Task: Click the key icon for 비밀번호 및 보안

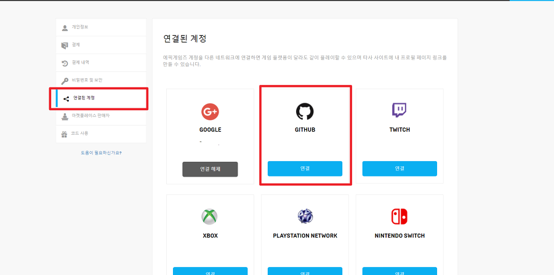Action: coord(65,81)
